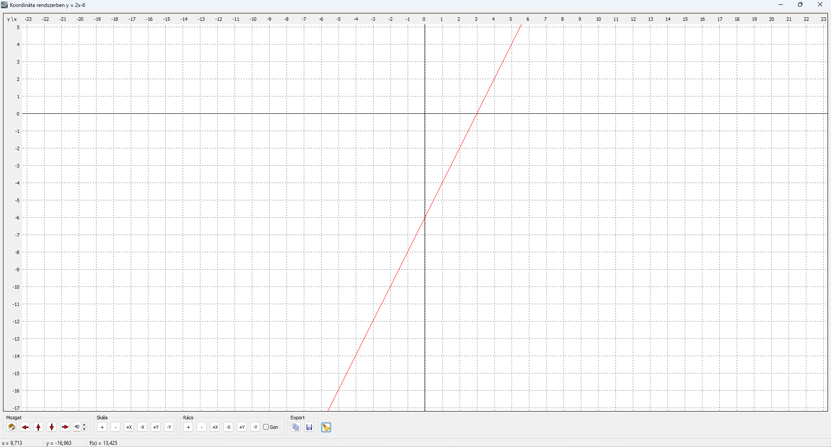
Task: Click the broom clear icon
Action: pyautogui.click(x=326, y=428)
